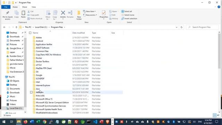The width and height of the screenshot is (222, 125).
Task: Open FileZilla from the taskbar
Action: (76, 122)
